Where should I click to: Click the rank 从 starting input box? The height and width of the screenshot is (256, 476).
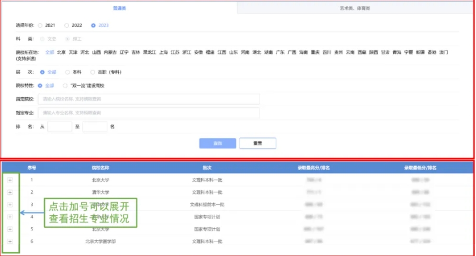click(x=60, y=126)
